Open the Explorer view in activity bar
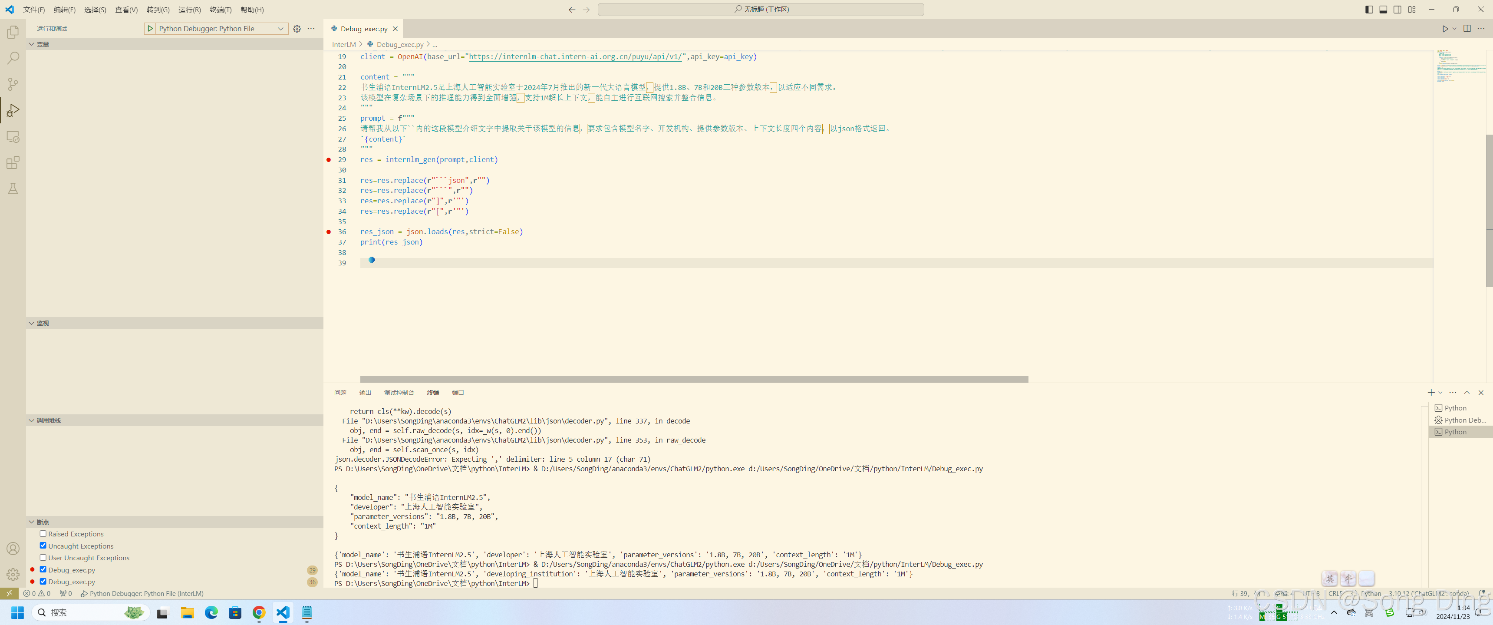The height and width of the screenshot is (625, 1493). tap(13, 33)
